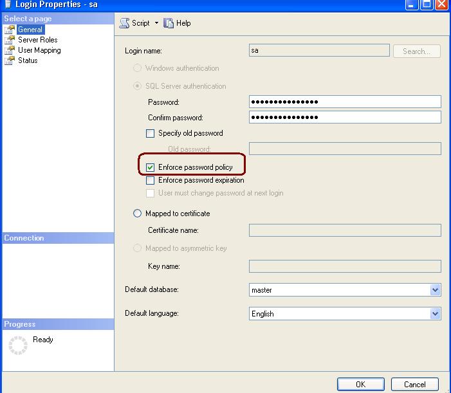This screenshot has width=451, height=393.
Task: Uncheck Enforce password policy
Action: (x=151, y=168)
